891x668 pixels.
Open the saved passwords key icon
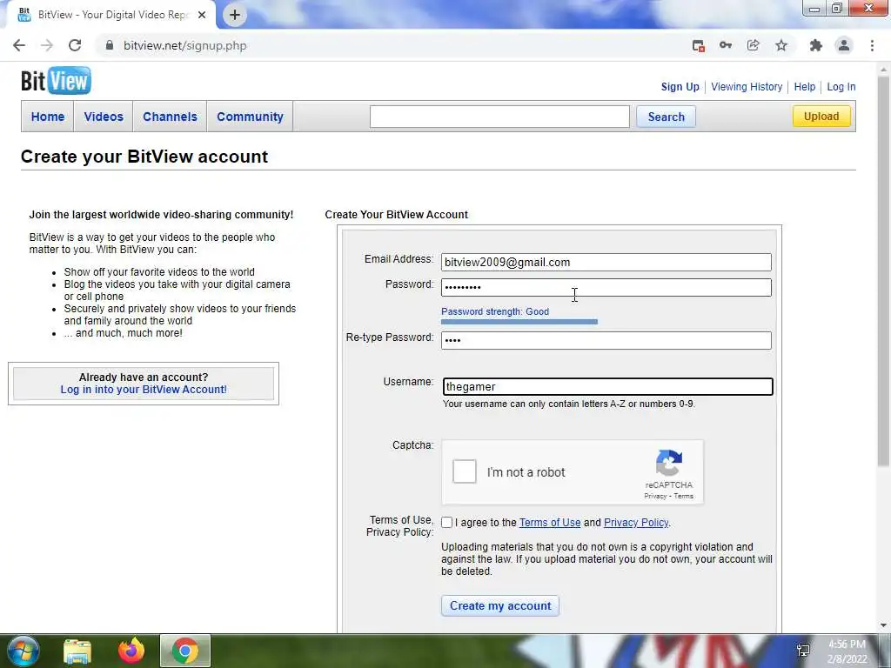click(726, 45)
